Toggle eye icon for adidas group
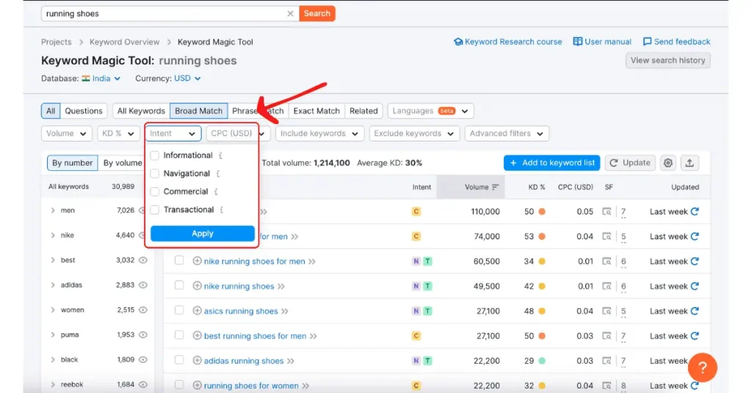This screenshot has height=393, width=752. click(x=143, y=285)
